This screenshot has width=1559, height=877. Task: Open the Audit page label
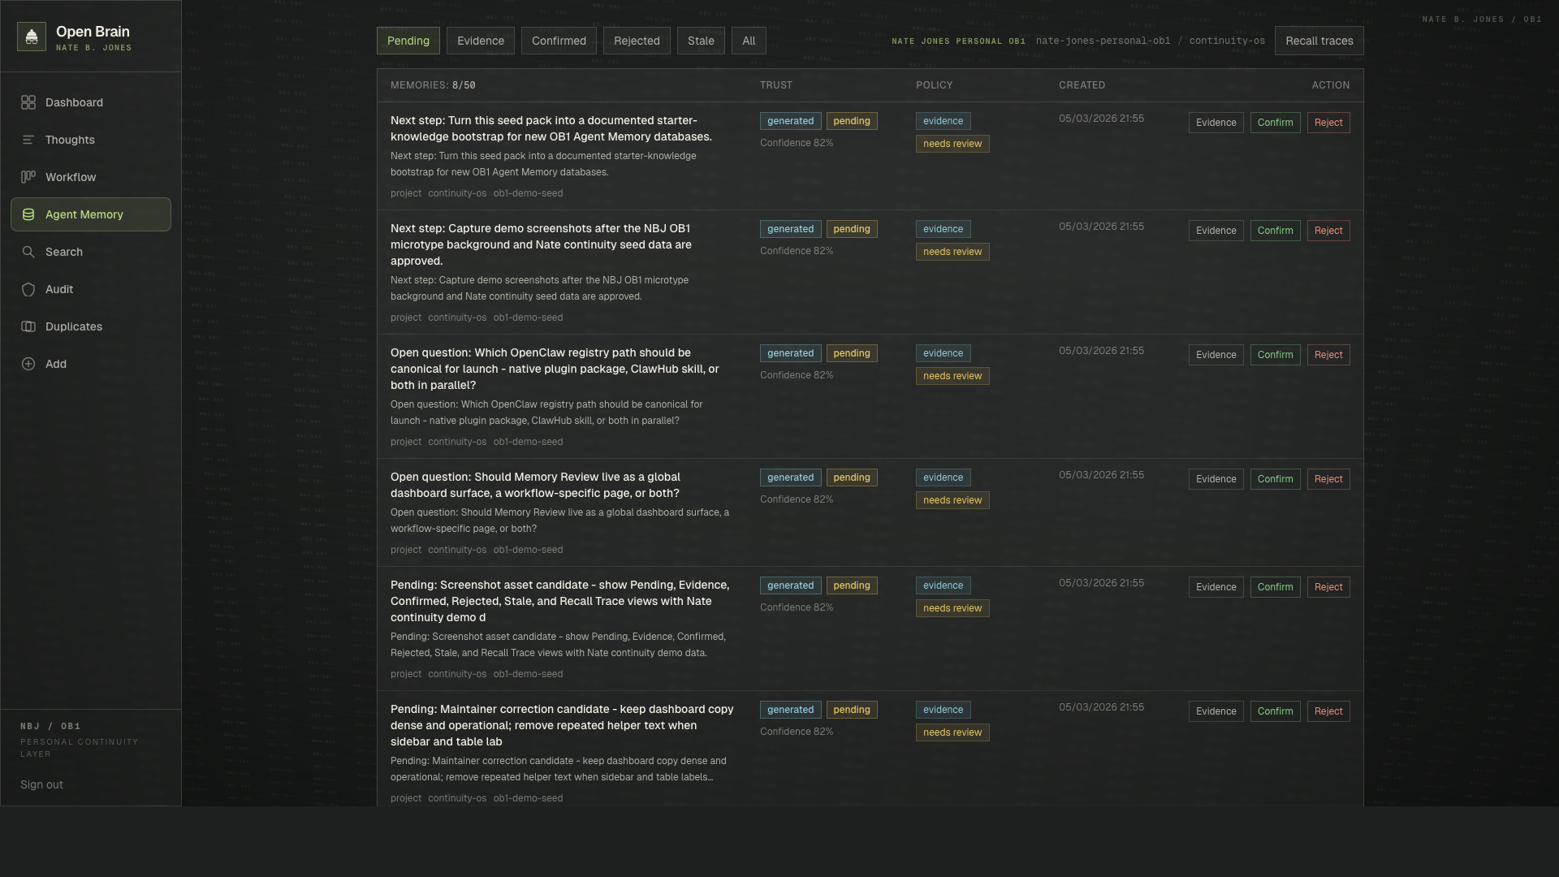coord(59,289)
